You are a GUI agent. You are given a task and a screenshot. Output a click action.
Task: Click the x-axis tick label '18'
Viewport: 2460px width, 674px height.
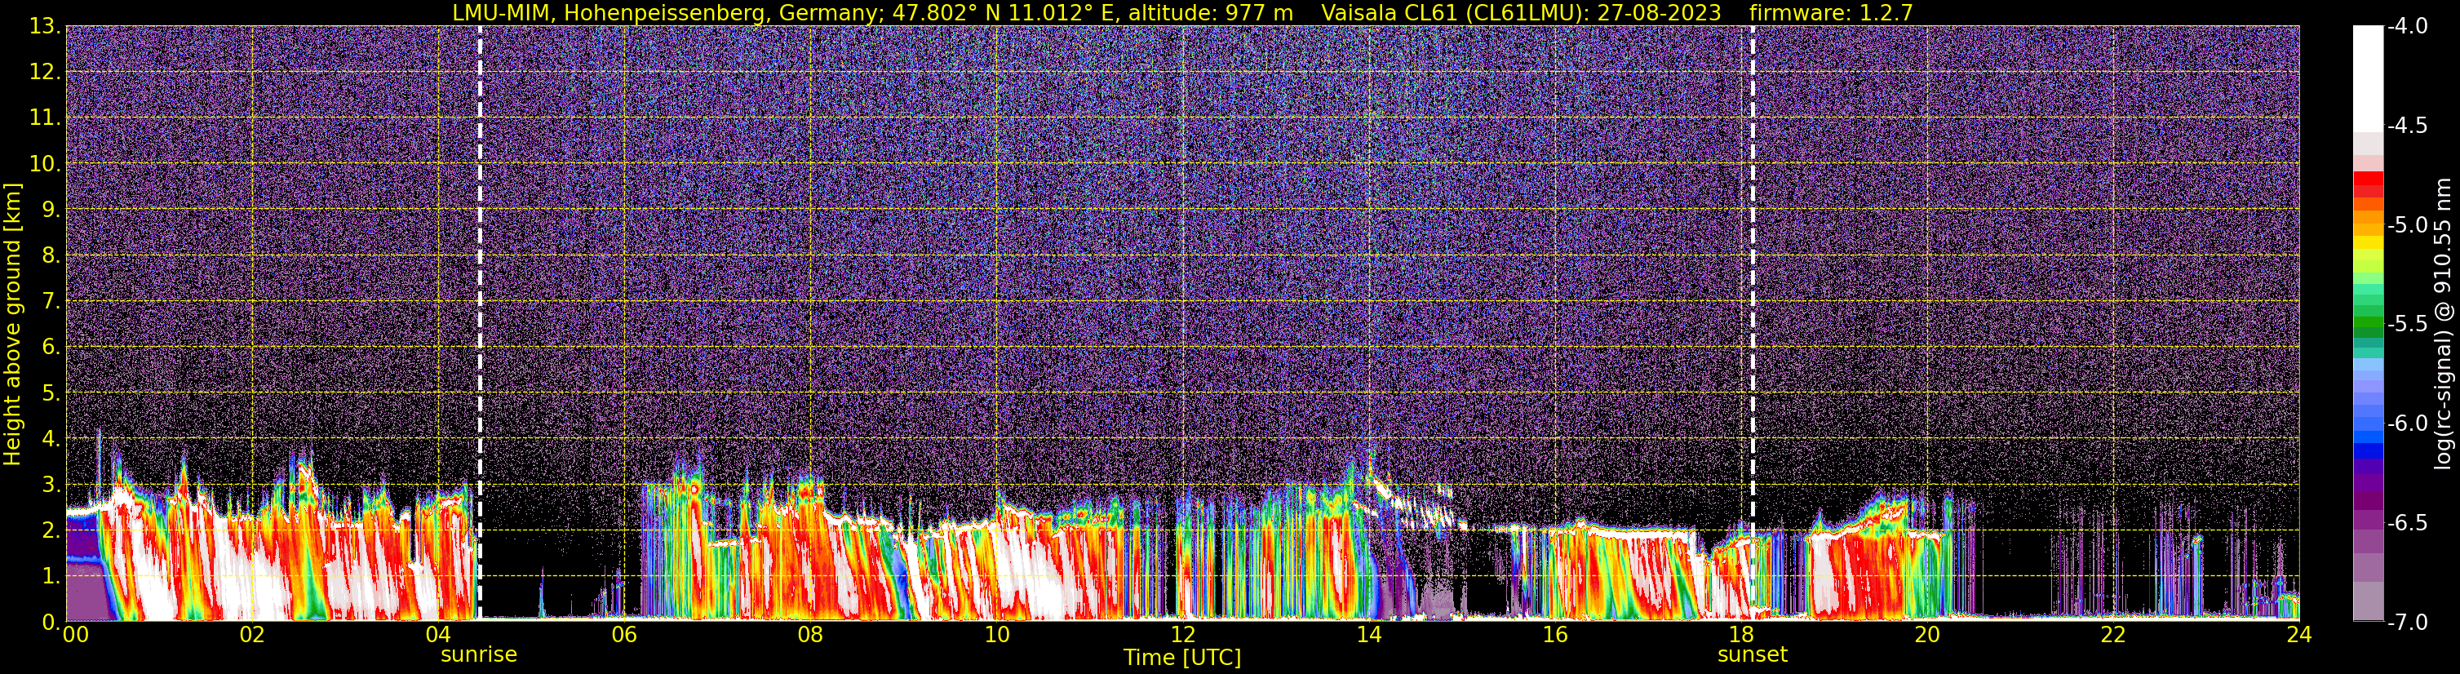coord(1741,635)
